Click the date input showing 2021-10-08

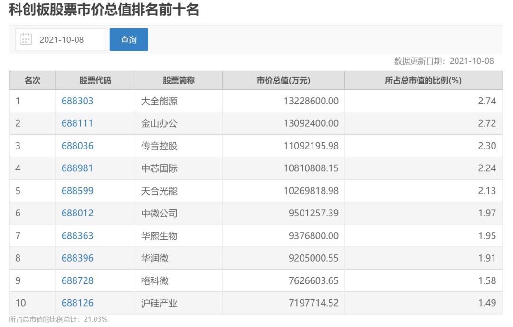(x=61, y=40)
